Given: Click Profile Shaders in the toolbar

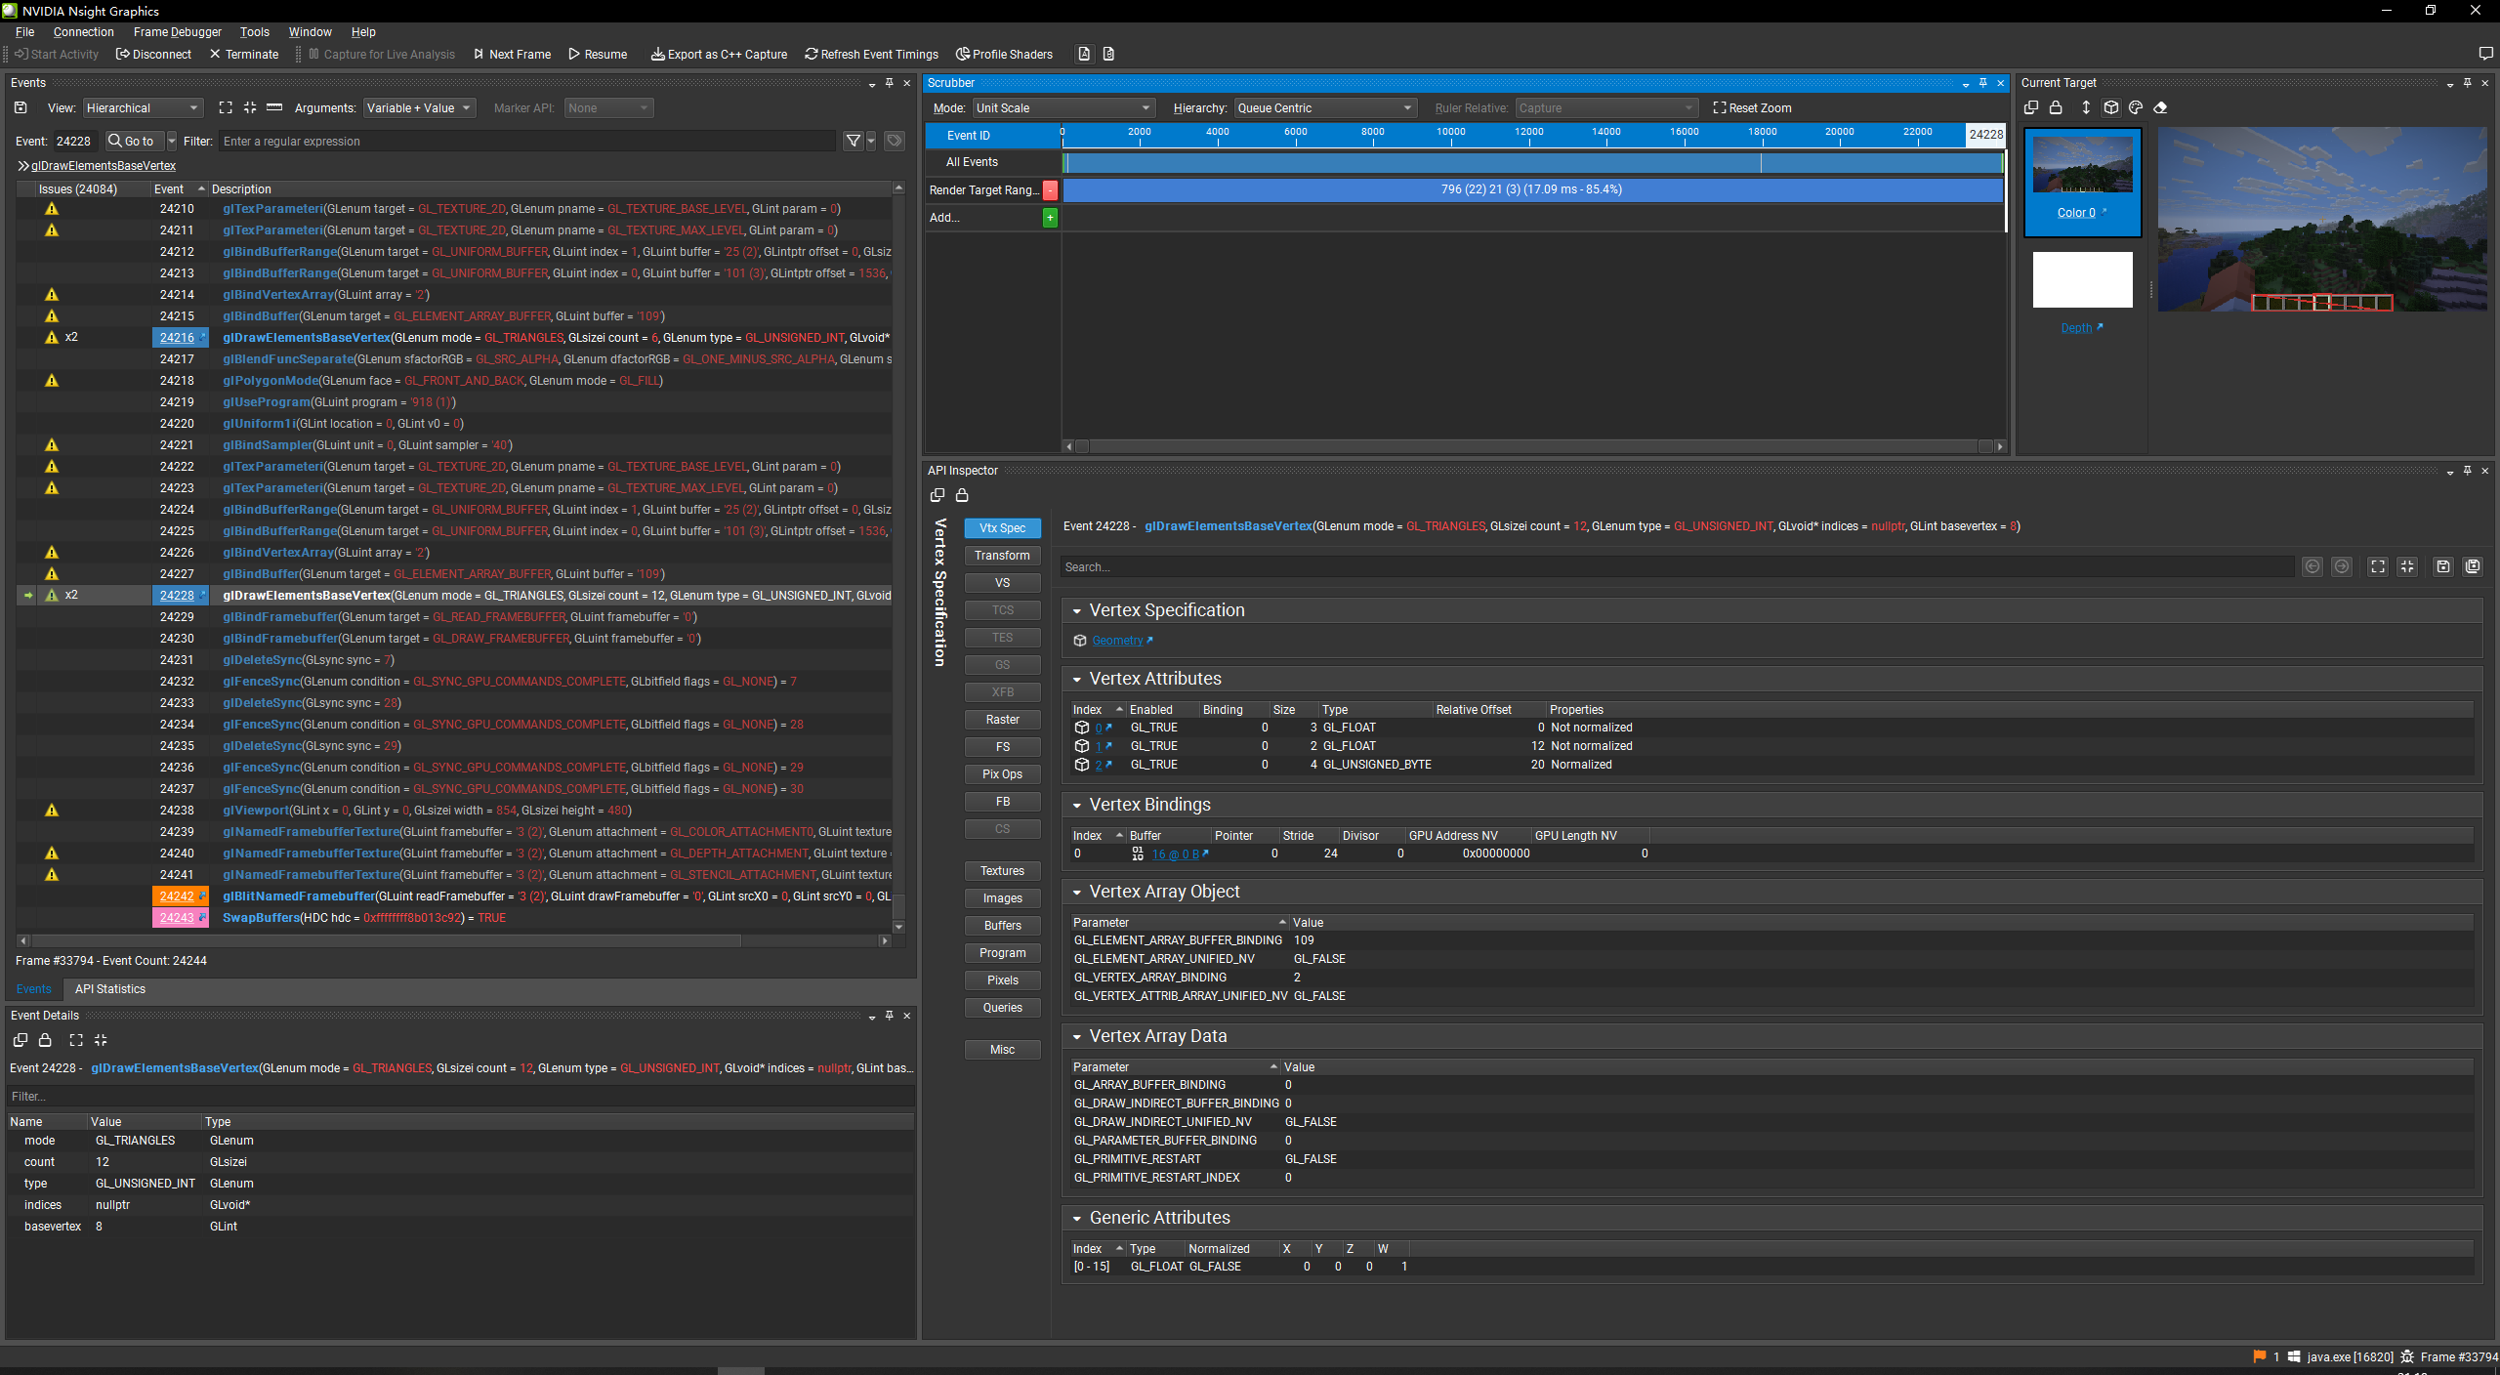Looking at the screenshot, I should 1004,55.
